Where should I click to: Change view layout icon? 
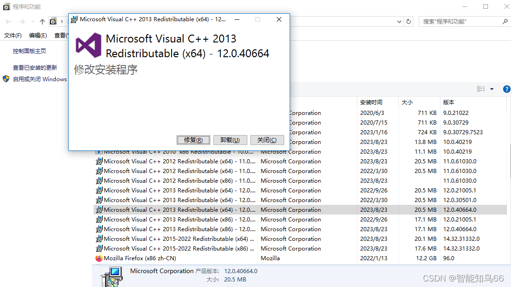pyautogui.click(x=481, y=89)
